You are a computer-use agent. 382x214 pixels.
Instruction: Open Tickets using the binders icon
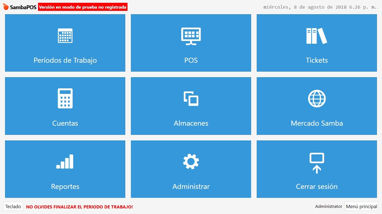pos(317,36)
